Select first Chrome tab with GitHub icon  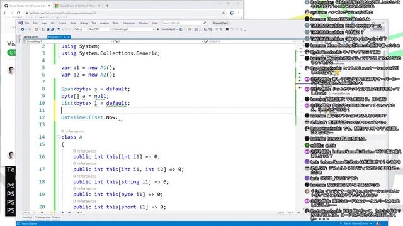[27, 6]
